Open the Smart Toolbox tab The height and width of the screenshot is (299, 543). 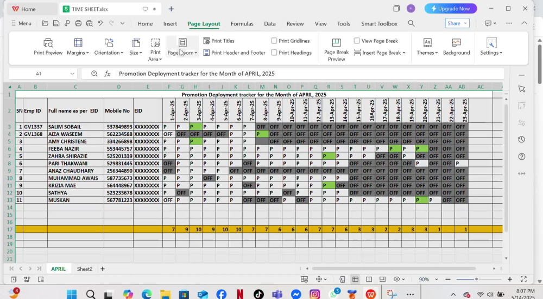[379, 23]
